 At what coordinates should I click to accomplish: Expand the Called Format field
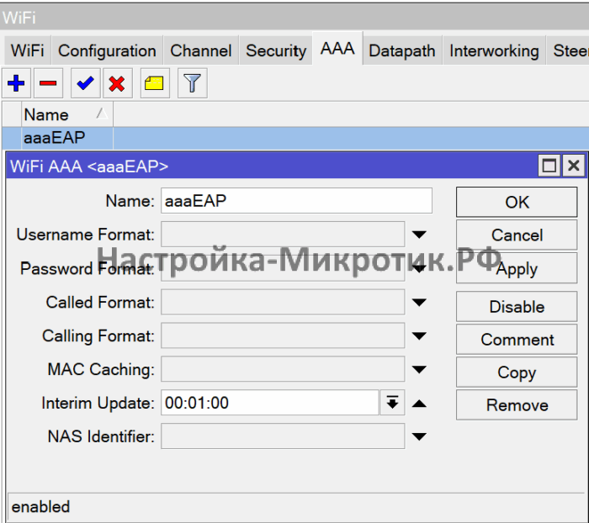419,302
